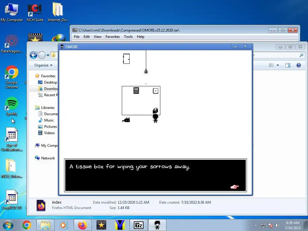The image size is (308, 231).
Task: Show hidden system tray icons
Action: (256, 225)
